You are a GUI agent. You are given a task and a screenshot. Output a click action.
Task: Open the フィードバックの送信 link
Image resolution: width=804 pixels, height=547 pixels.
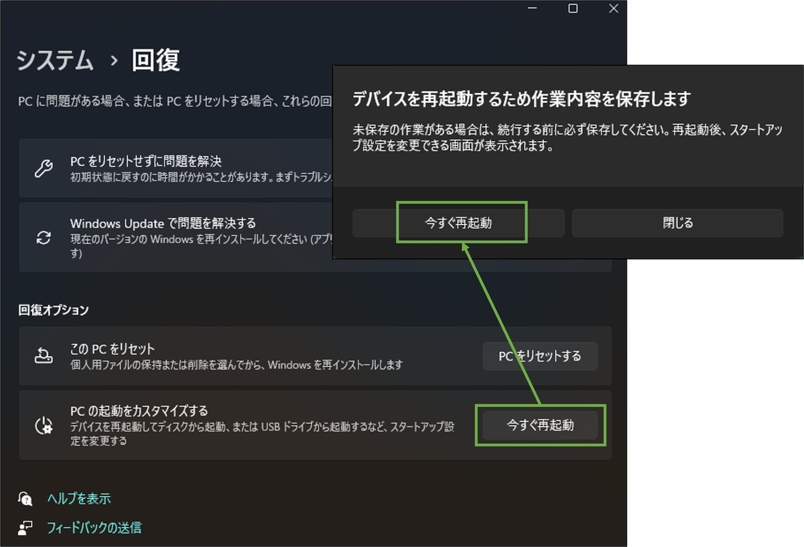(94, 528)
